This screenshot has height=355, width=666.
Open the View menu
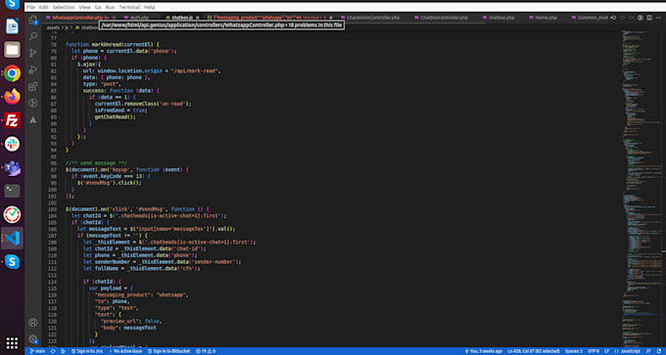84,7
